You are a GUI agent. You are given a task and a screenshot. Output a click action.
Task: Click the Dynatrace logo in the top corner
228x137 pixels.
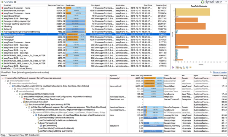211,2
